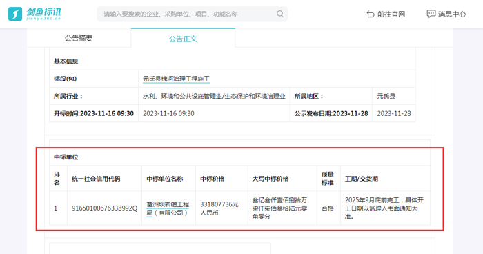
Task: Switch to the 公告摘要 tab
Action: [x=79, y=38]
